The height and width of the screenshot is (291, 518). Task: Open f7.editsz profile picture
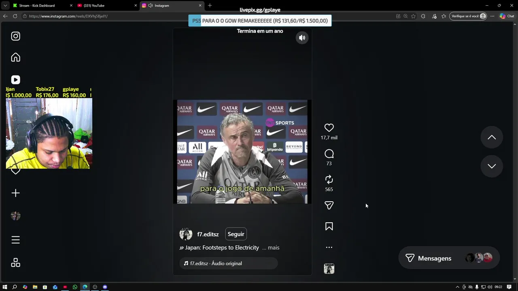click(186, 234)
